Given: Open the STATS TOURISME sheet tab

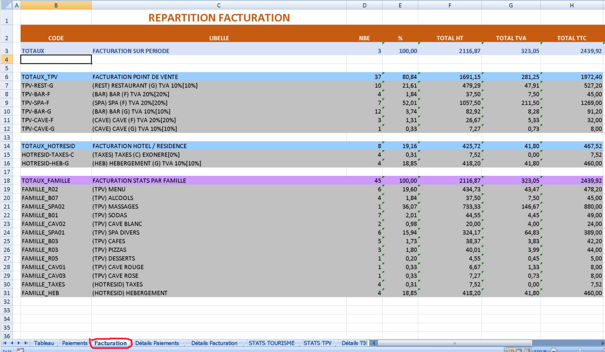Looking at the screenshot, I should [x=272, y=343].
